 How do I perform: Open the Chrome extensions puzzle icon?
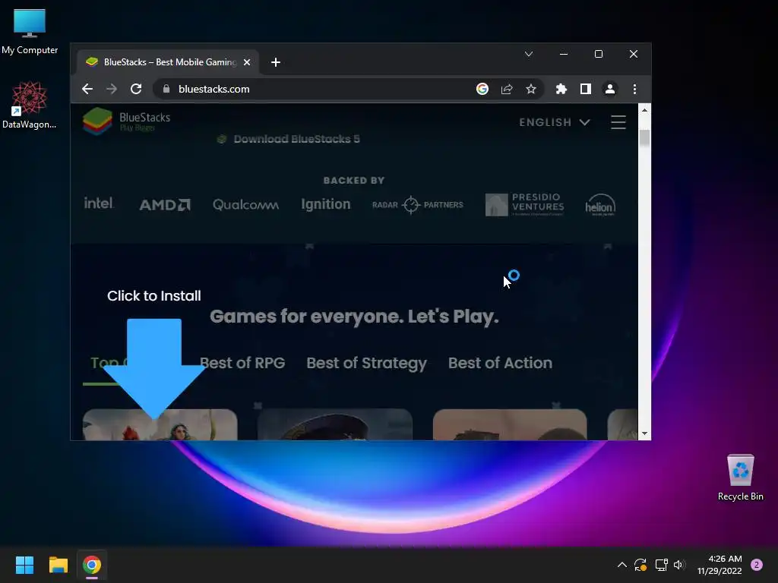(x=561, y=89)
